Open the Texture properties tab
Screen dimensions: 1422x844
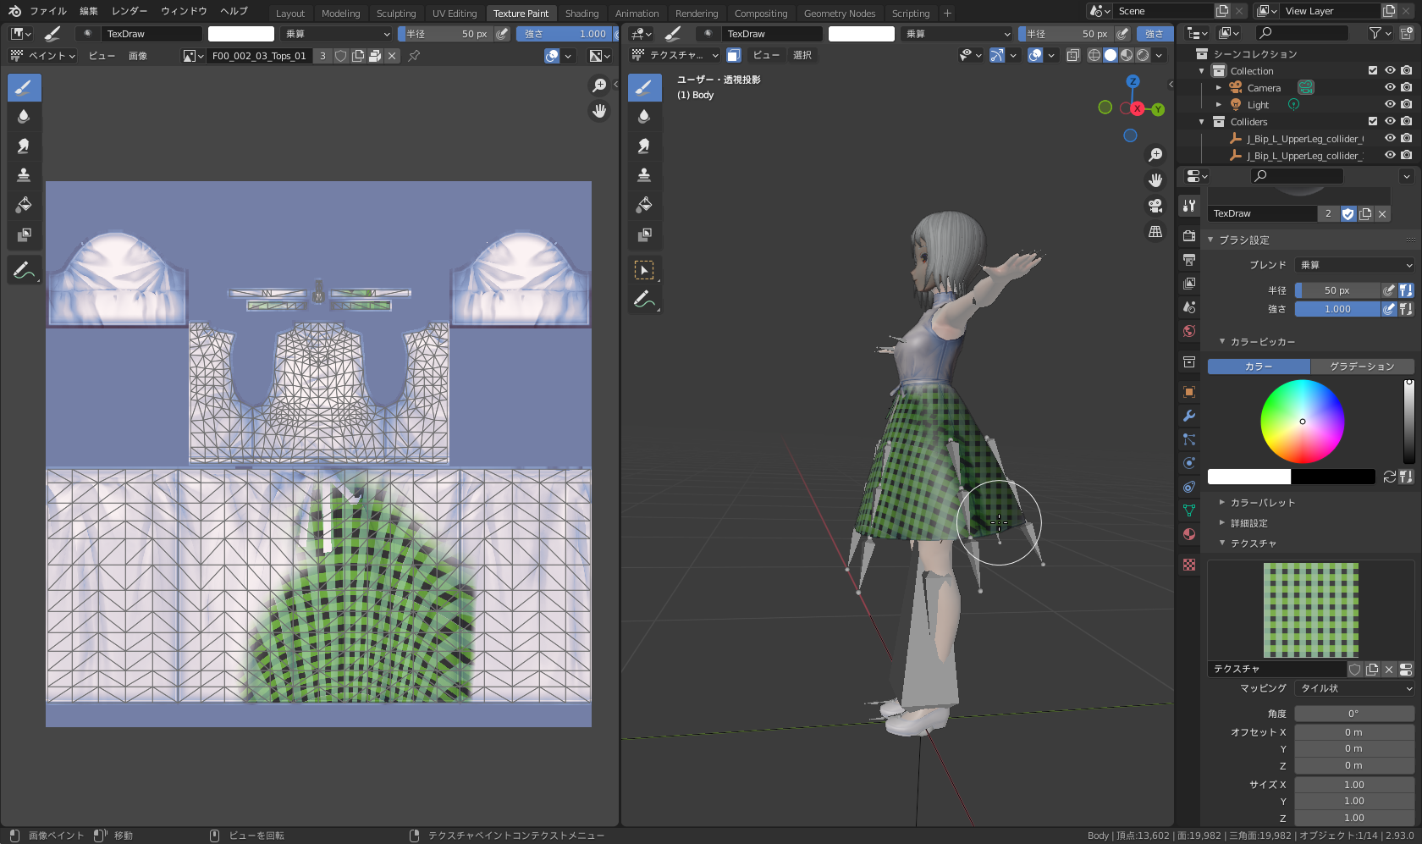pos(1189,565)
